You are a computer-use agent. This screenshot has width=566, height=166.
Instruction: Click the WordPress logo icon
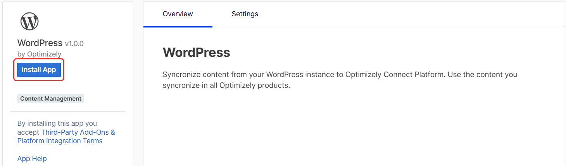tap(29, 21)
